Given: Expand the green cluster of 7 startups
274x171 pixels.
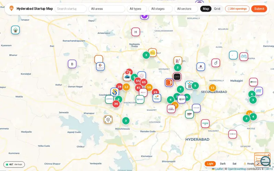Looking at the screenshot, I should 180,89.
